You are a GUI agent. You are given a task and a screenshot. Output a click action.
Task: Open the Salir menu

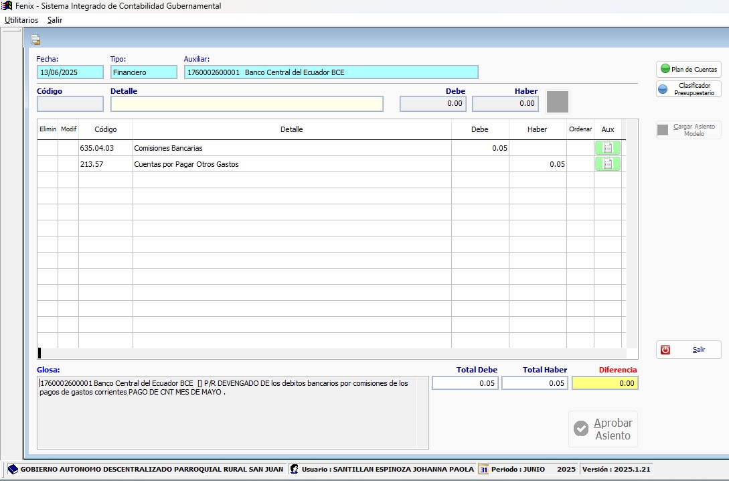55,20
